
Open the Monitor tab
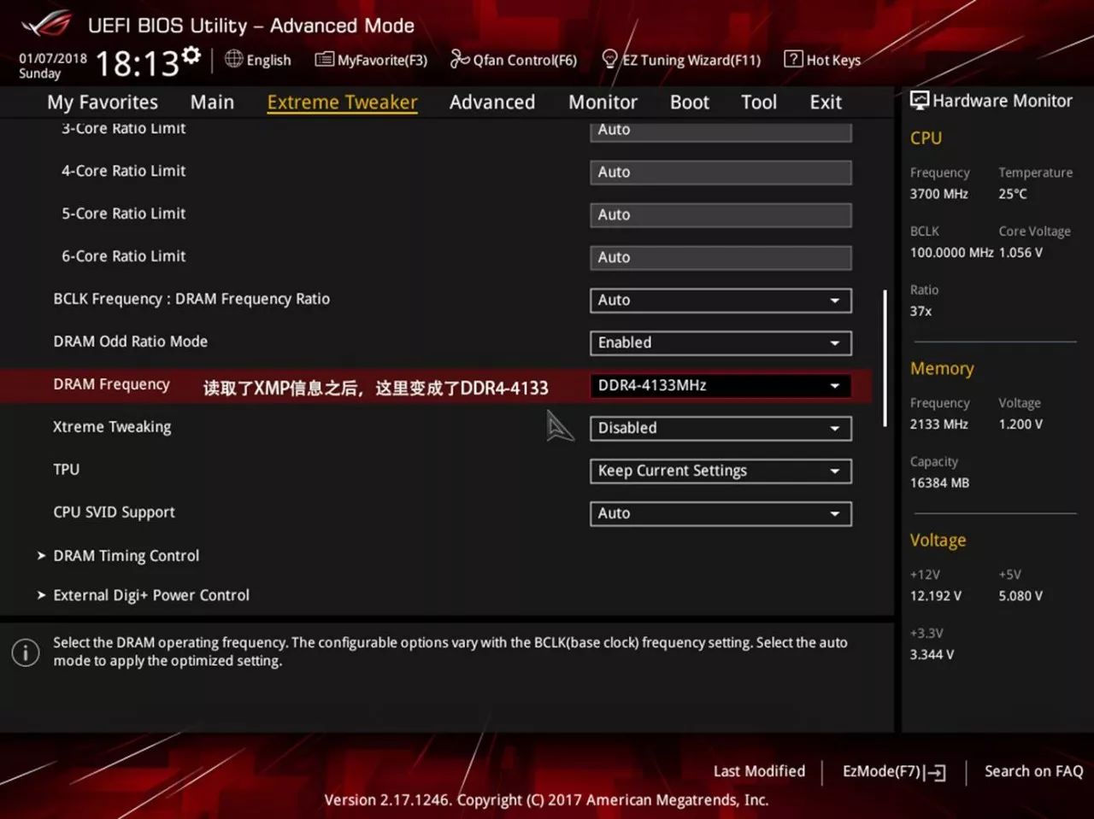click(x=603, y=102)
